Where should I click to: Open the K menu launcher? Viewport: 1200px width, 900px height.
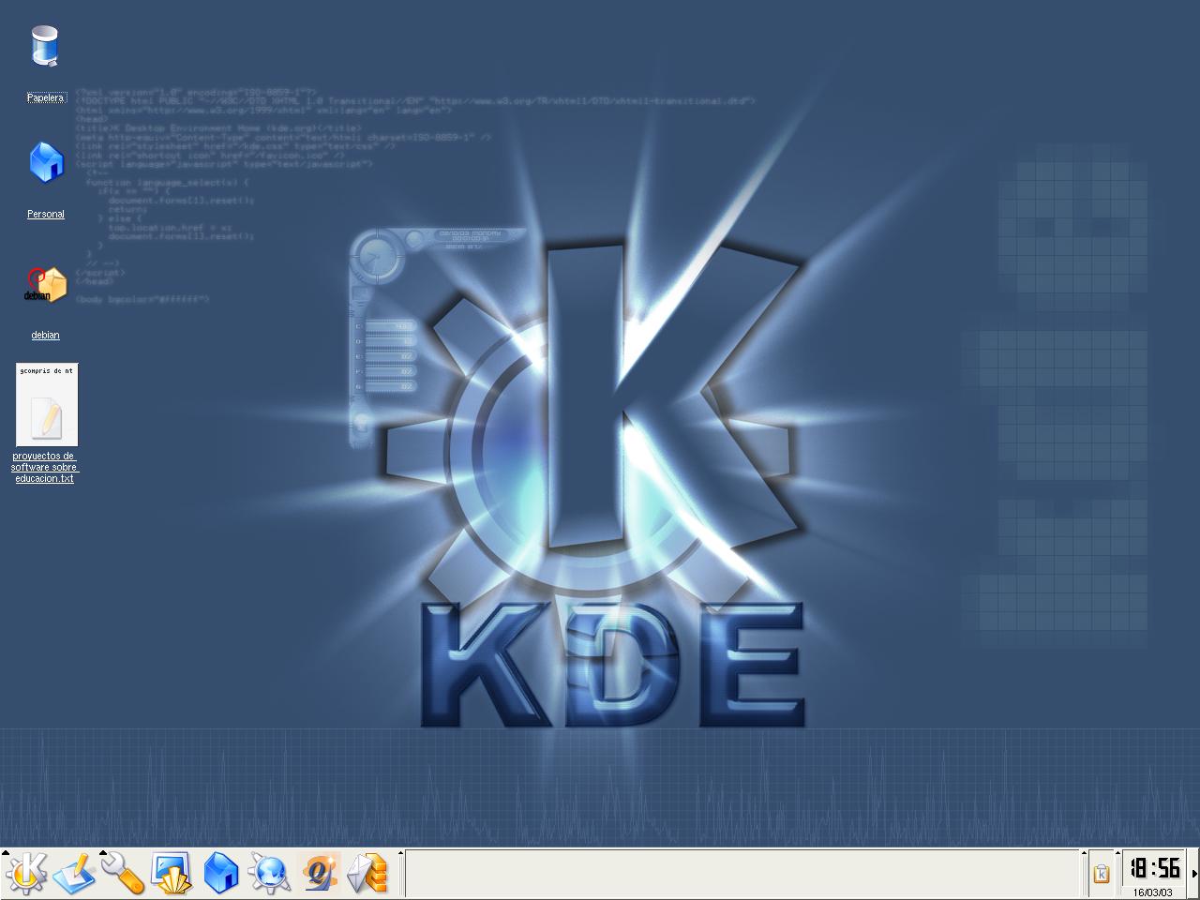tap(26, 875)
